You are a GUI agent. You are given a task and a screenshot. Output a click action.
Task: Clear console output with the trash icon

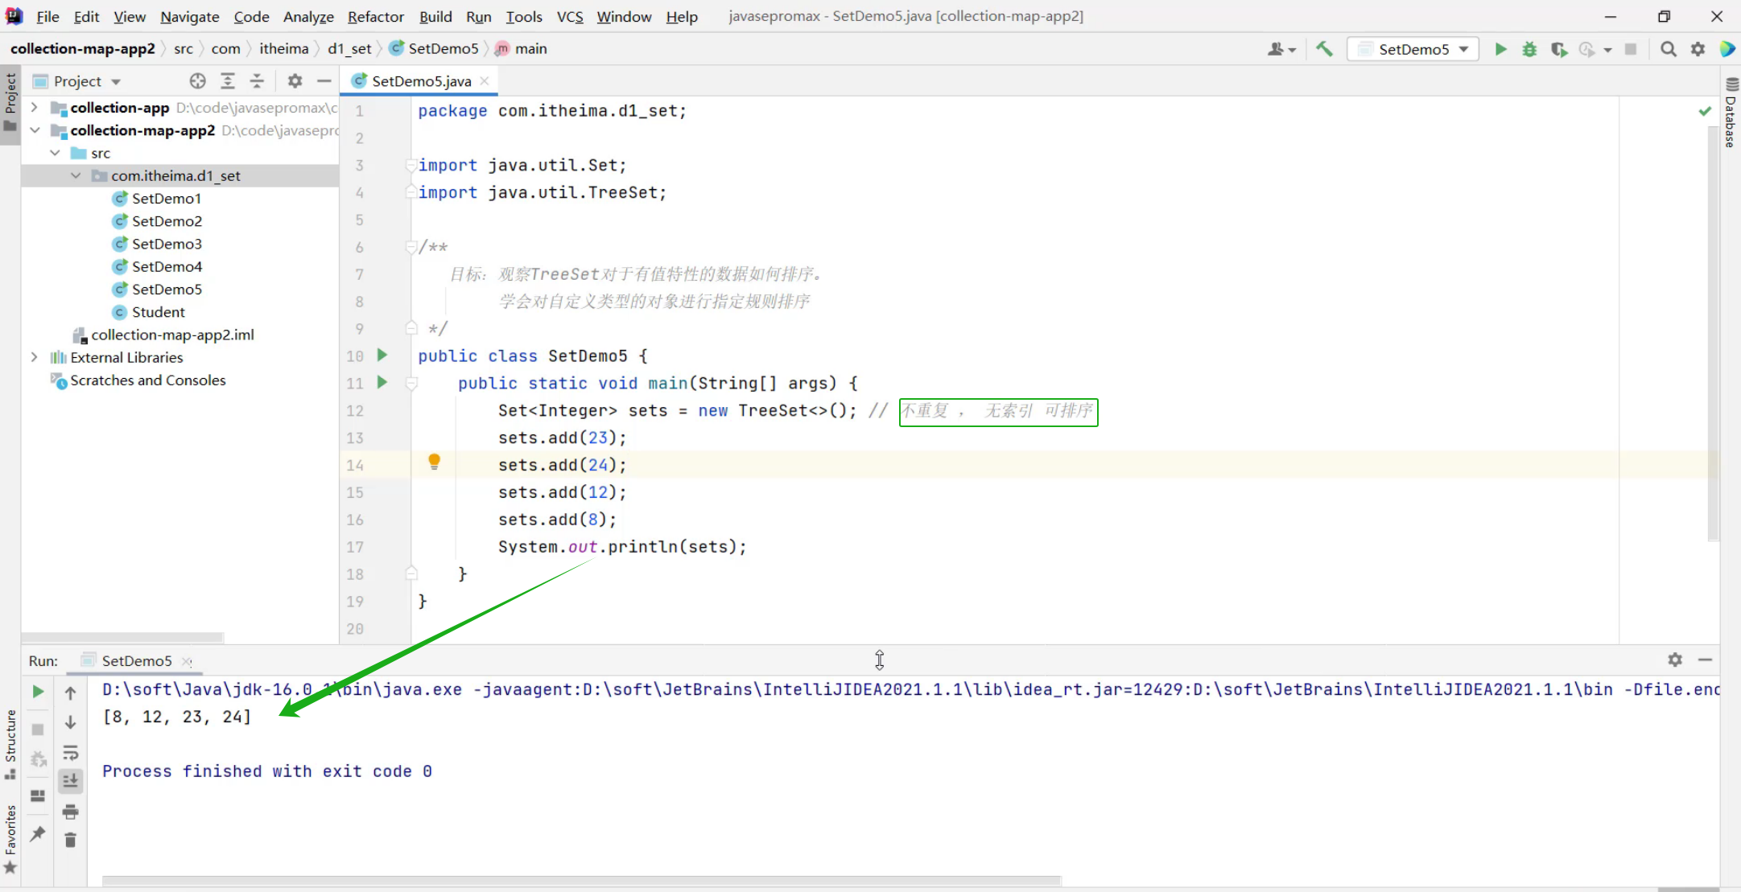tap(71, 841)
